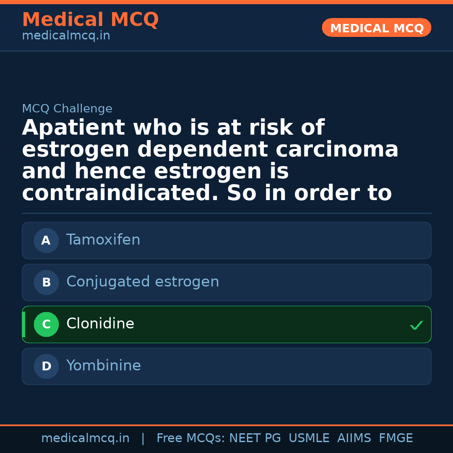453x453 pixels.
Task: Pick the Clonidine answer text
Action: [100, 324]
